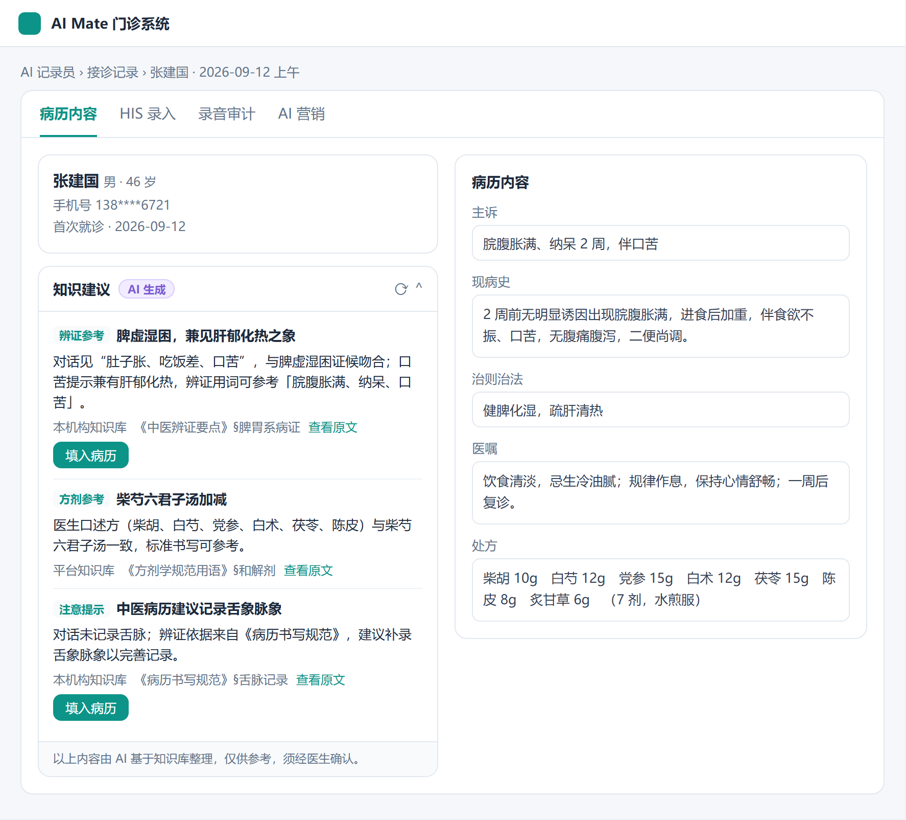
Task: Open 查看原文 for 病历书写规范 source
Action: tap(321, 680)
